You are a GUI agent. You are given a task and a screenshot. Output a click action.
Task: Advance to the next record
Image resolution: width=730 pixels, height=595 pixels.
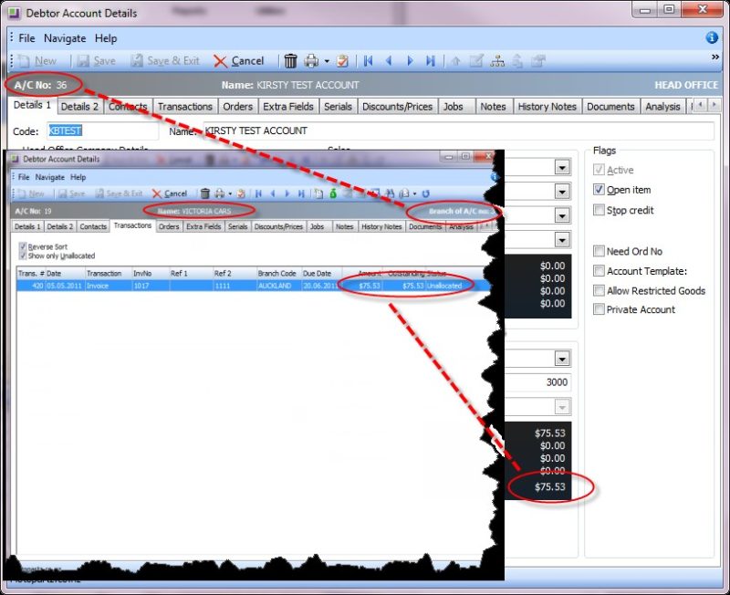(410, 60)
